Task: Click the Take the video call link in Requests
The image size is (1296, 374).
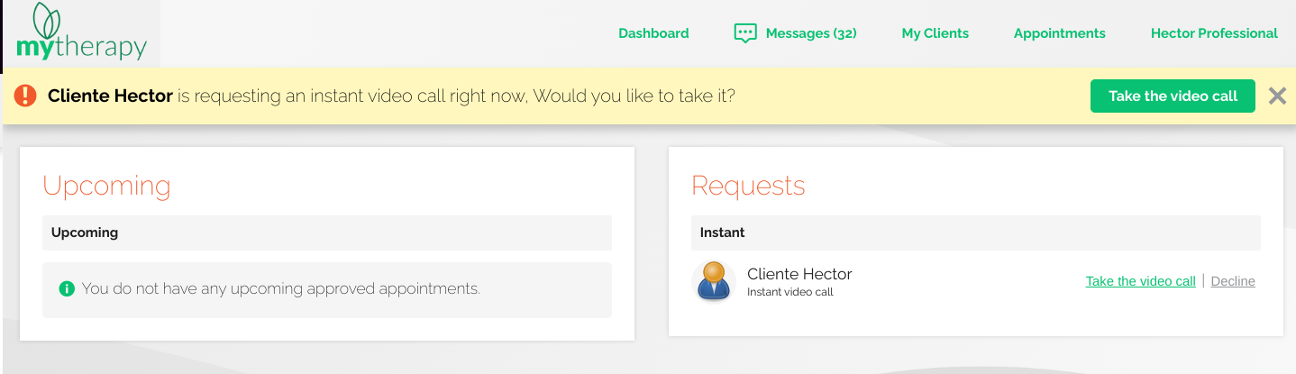Action: click(1140, 281)
